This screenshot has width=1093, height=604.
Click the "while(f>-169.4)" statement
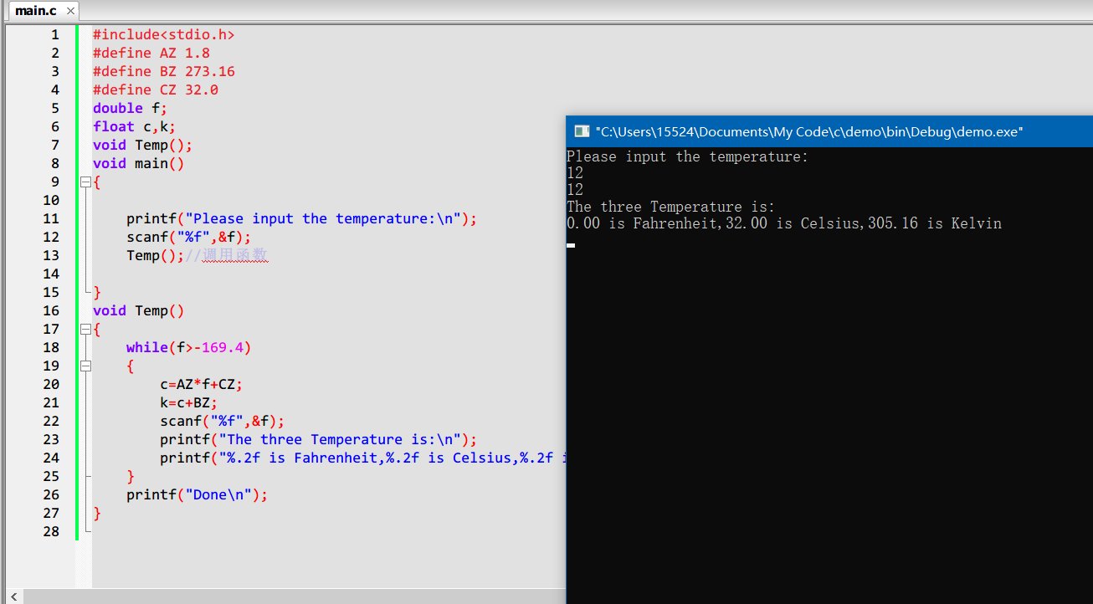188,347
